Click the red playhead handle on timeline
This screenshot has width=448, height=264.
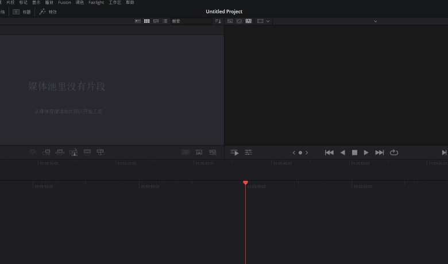tap(245, 183)
